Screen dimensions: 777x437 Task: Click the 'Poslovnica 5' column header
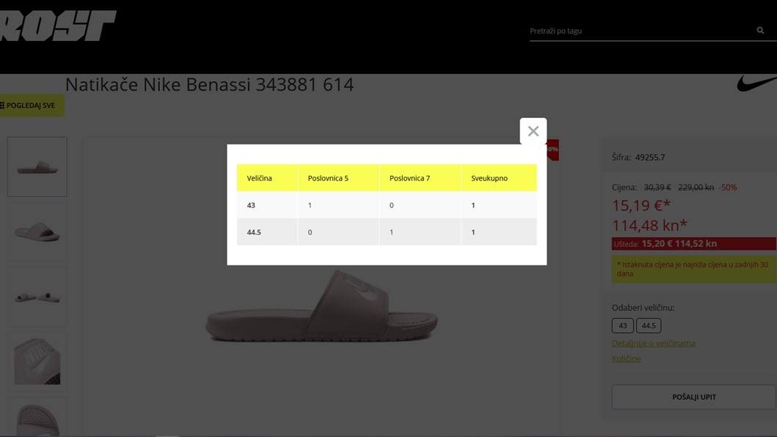[338, 178]
